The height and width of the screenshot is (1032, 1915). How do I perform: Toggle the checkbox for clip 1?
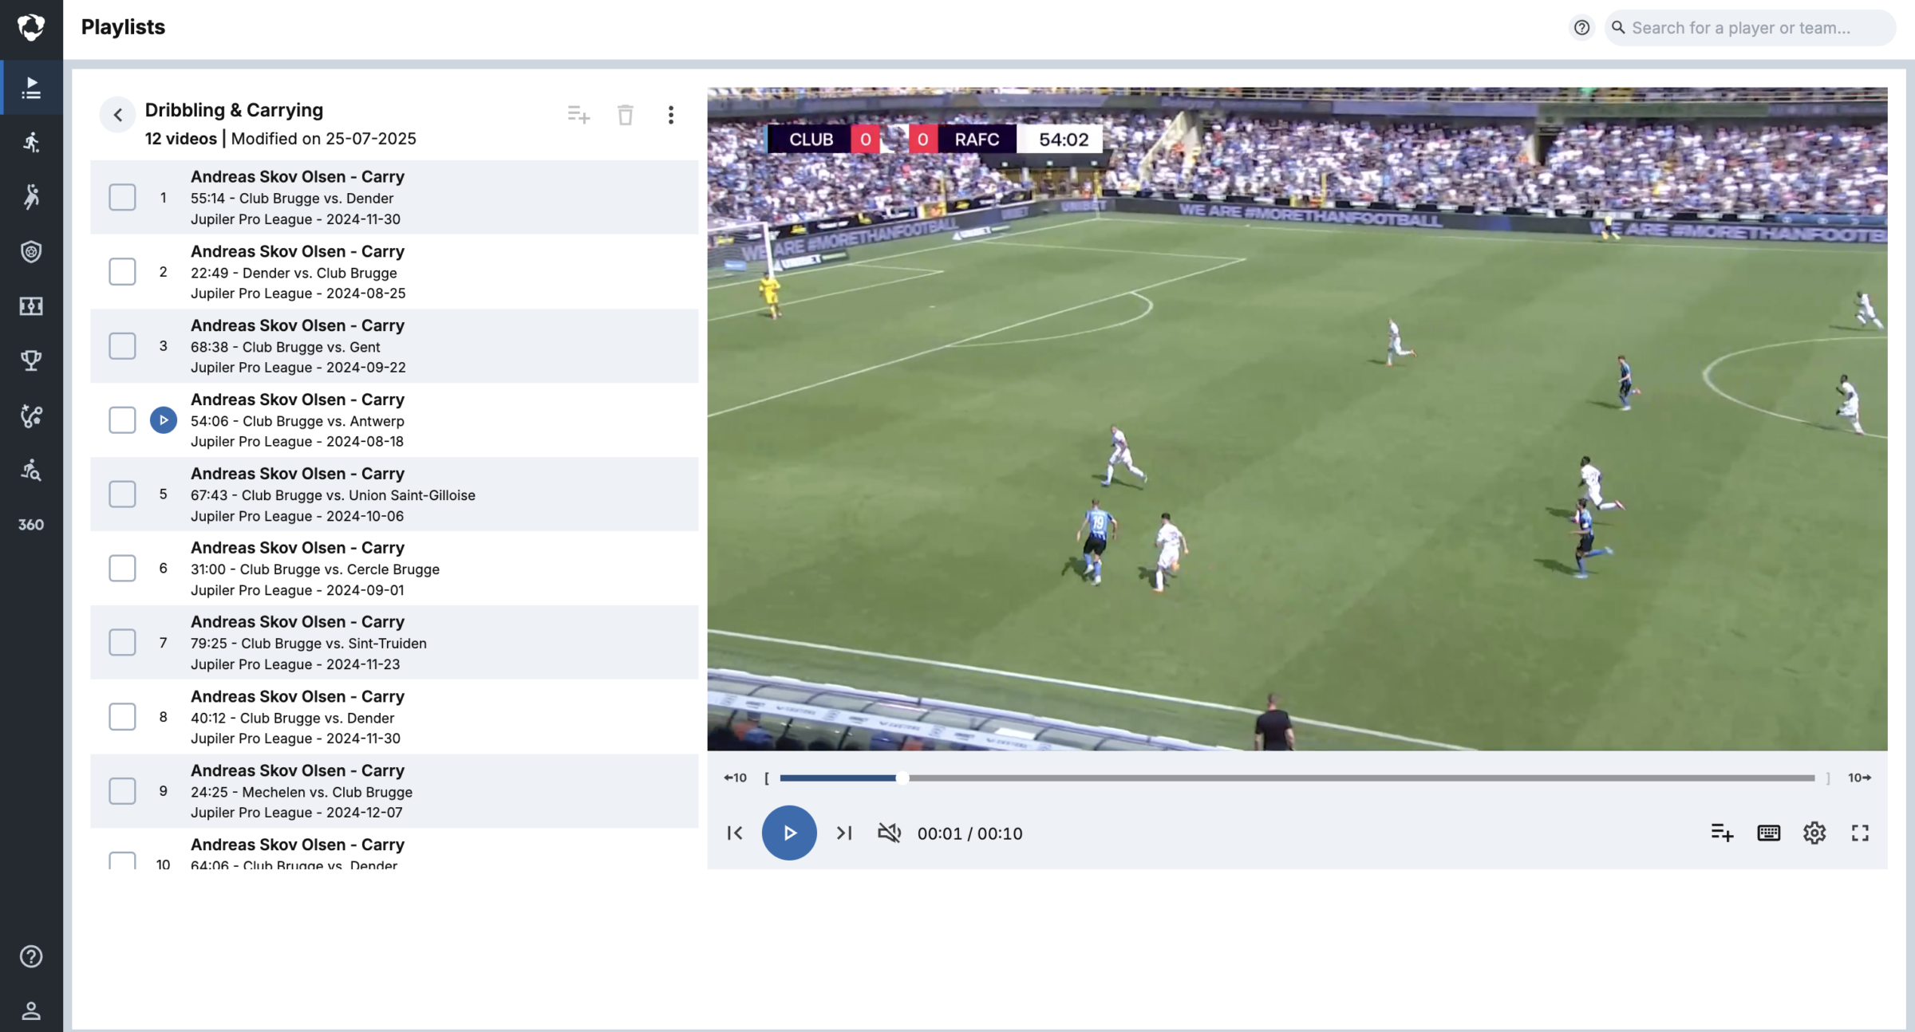click(122, 197)
